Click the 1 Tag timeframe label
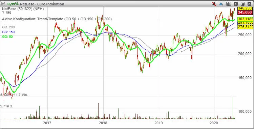Image resolution: width=254 pixels, height=129 pixels. pyautogui.click(x=6, y=12)
